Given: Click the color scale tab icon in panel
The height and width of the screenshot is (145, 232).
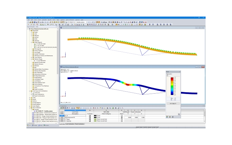Looking at the screenshot, I should coord(167,117).
